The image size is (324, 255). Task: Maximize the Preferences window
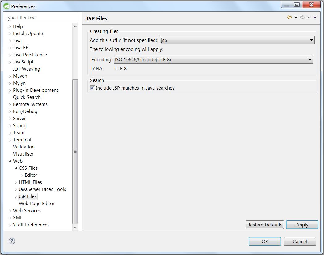coord(297,5)
